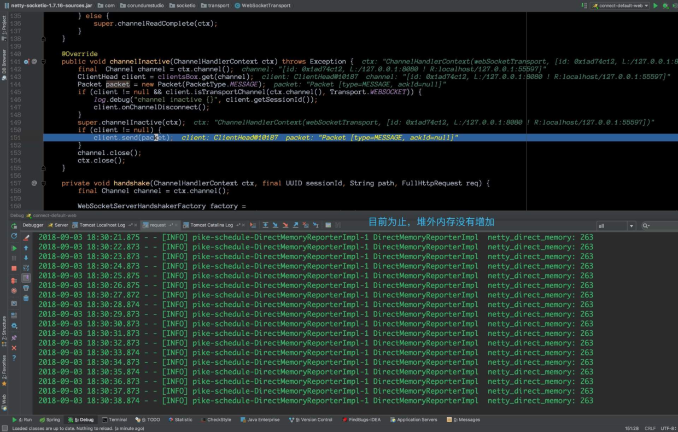Open the 6: TODO tool window
Screen dimensions: 678x432
pyautogui.click(x=148, y=419)
